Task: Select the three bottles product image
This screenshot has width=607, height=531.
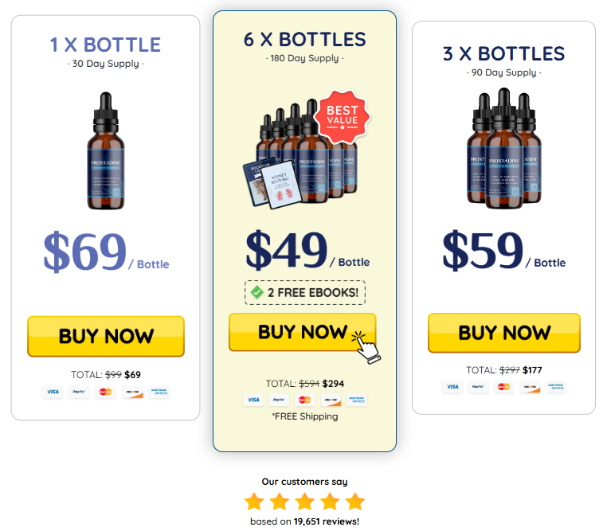Action: 504,148
